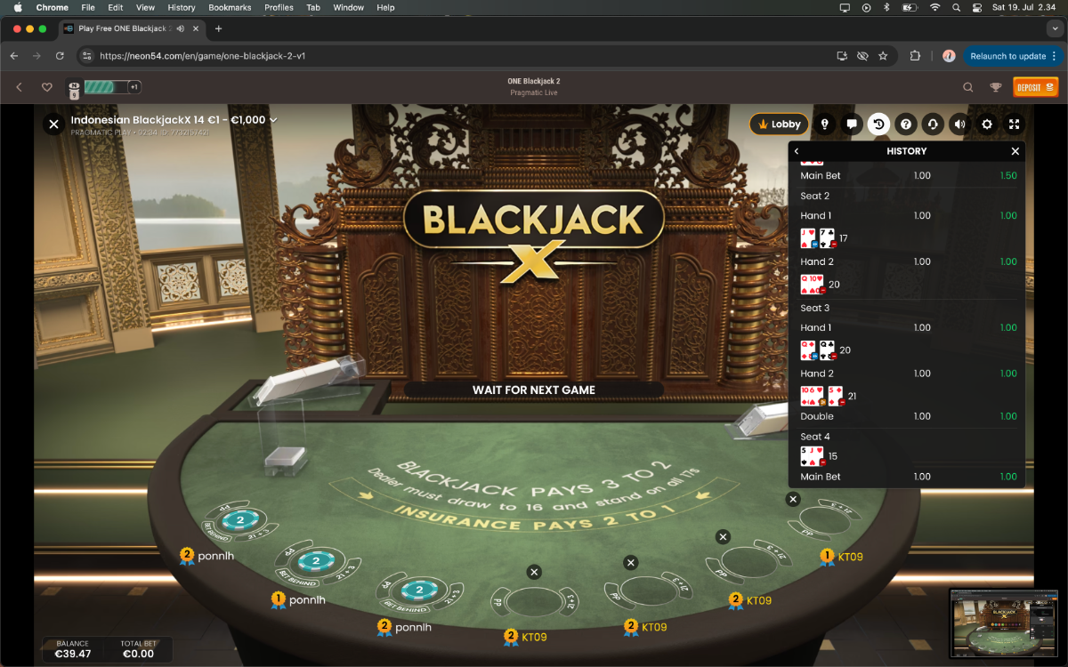Open the View menu
1068x667 pixels.
145,7
